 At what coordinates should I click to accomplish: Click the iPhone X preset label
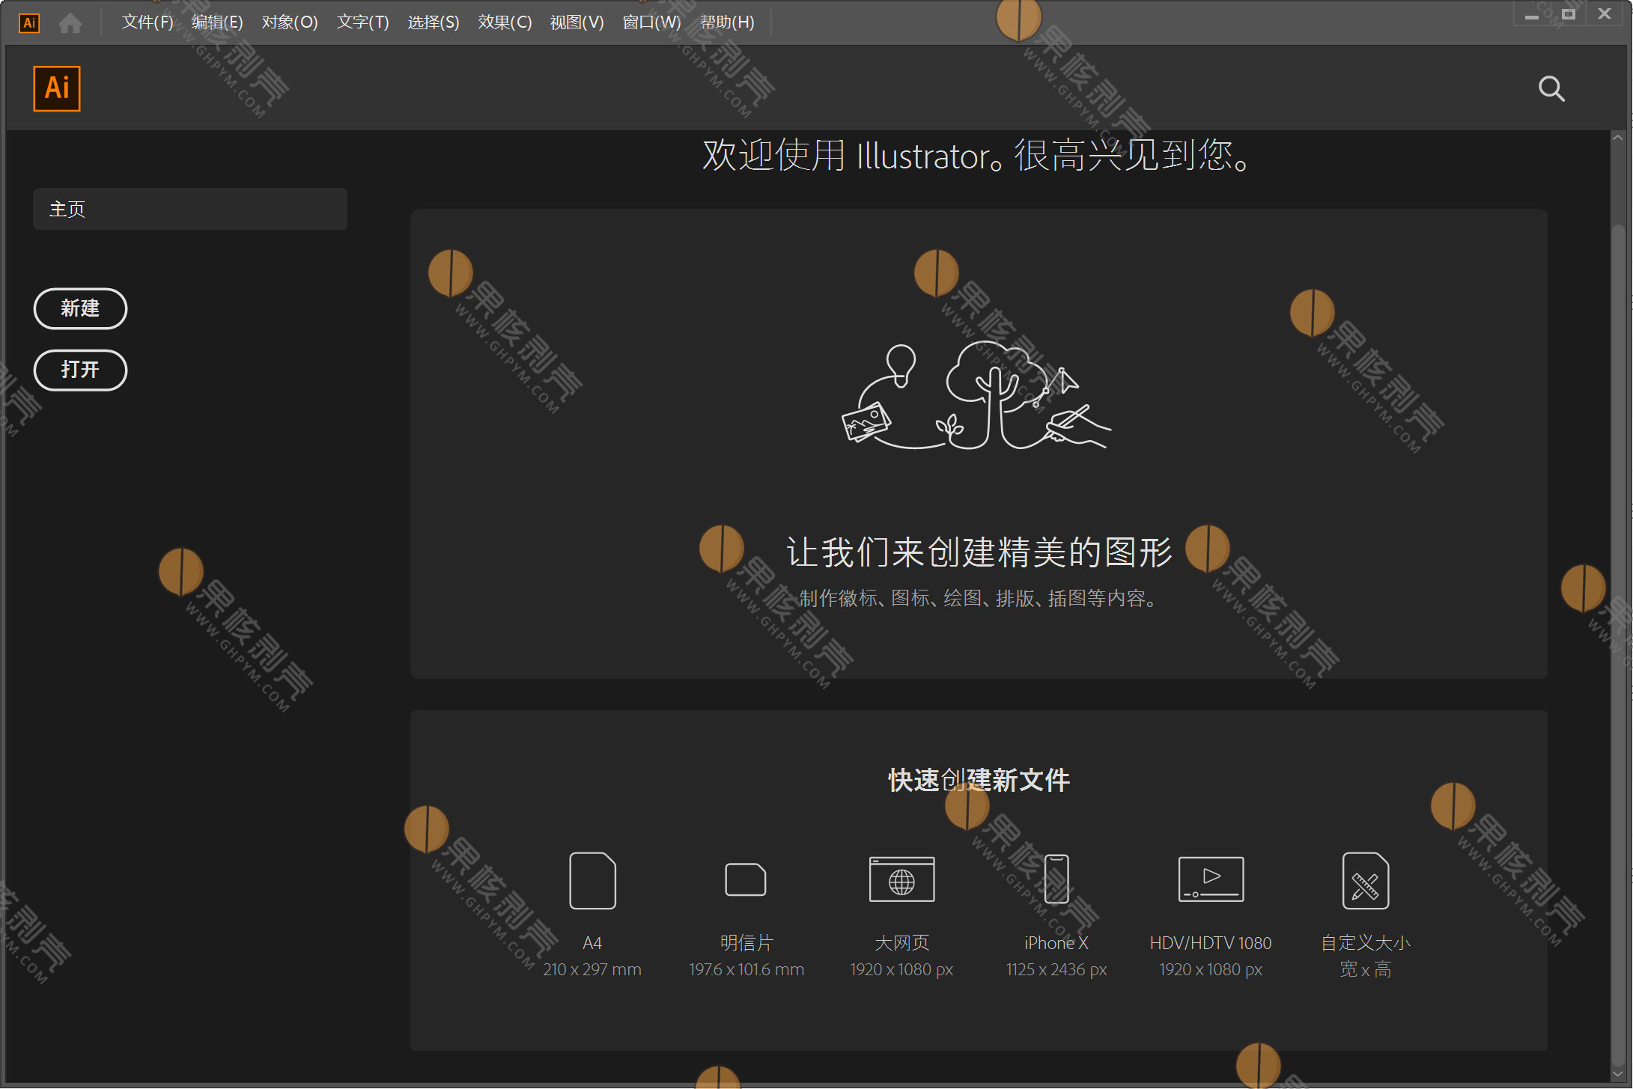(x=1056, y=943)
